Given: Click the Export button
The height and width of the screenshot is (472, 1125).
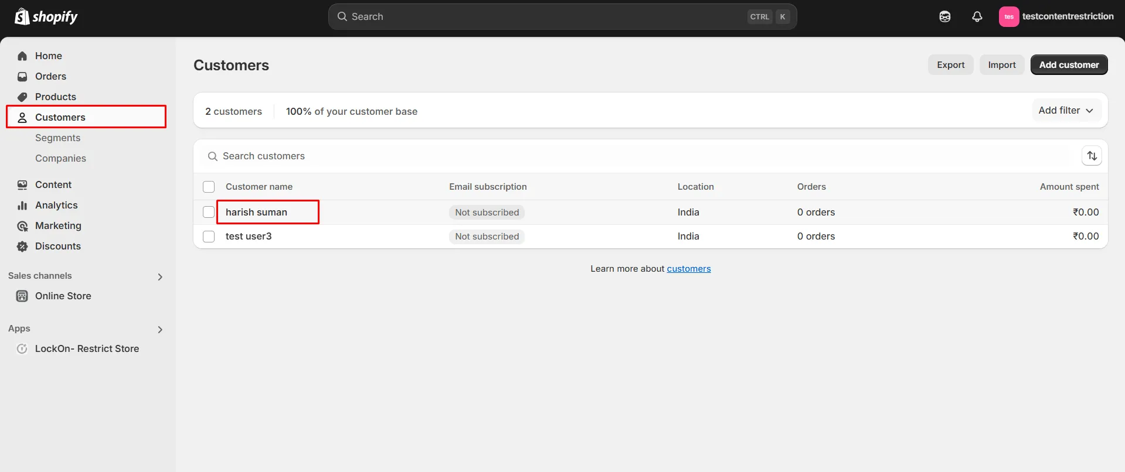Looking at the screenshot, I should pos(950,65).
